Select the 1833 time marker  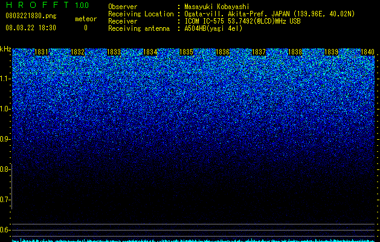click(114, 52)
